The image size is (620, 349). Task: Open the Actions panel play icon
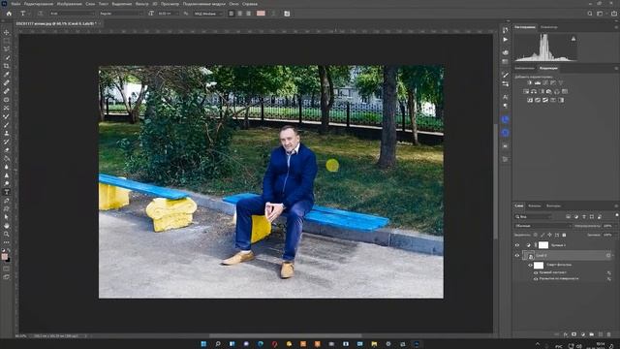coord(506,40)
